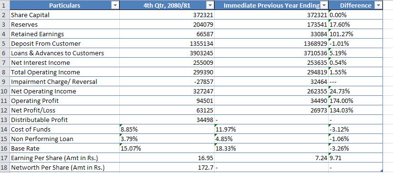Screen dimensions: 393x173
Task: Click the Cost of Funds 8.85% cell
Action: (x=167, y=129)
